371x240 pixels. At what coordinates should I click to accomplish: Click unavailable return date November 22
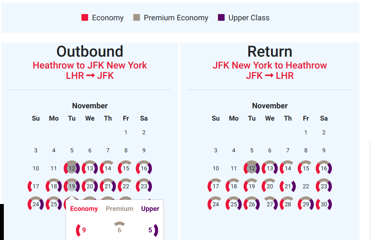(x=306, y=186)
